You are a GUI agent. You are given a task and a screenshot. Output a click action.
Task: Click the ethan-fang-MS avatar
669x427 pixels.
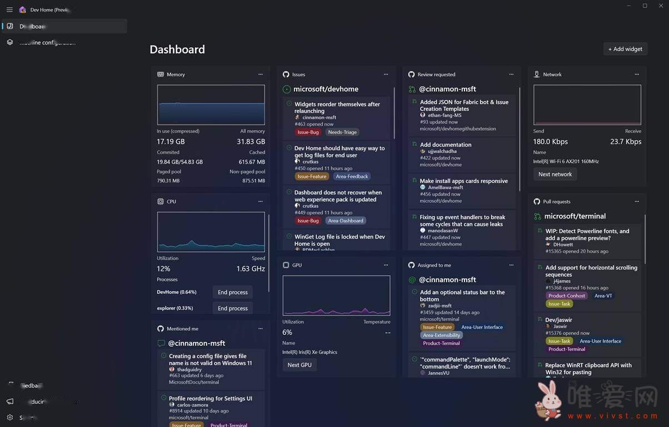click(423, 115)
